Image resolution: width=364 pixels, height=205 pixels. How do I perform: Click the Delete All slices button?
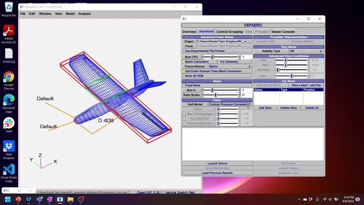[312, 108]
